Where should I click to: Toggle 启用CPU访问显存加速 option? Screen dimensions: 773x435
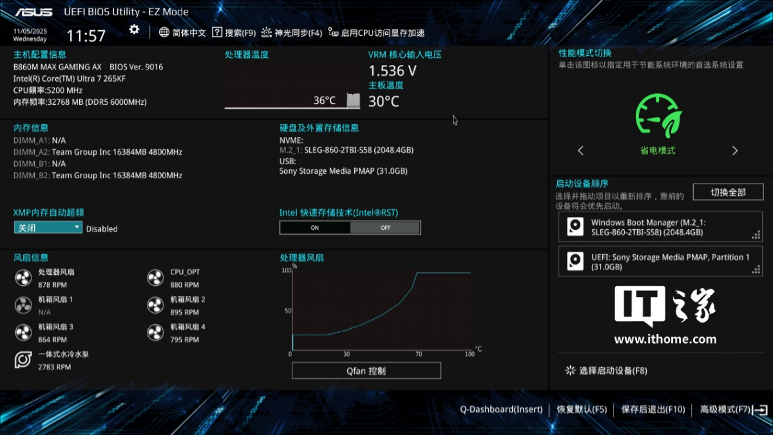pos(376,33)
